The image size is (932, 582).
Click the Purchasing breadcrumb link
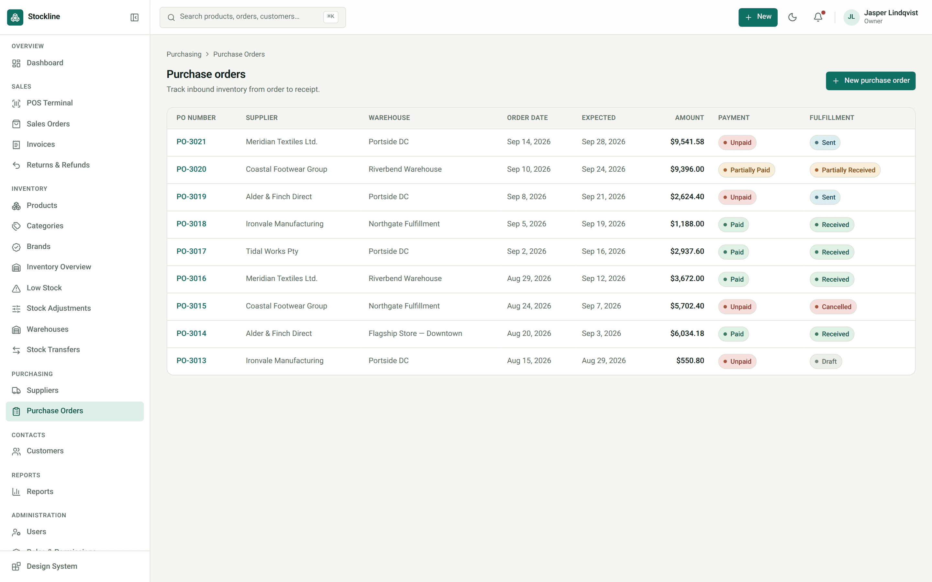click(x=184, y=54)
